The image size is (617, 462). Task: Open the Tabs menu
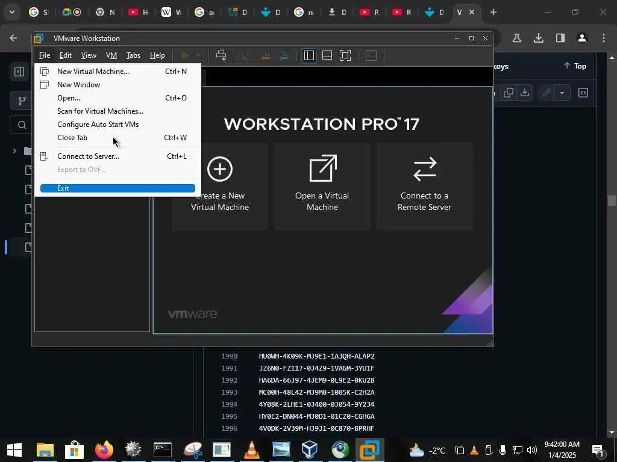click(x=133, y=55)
